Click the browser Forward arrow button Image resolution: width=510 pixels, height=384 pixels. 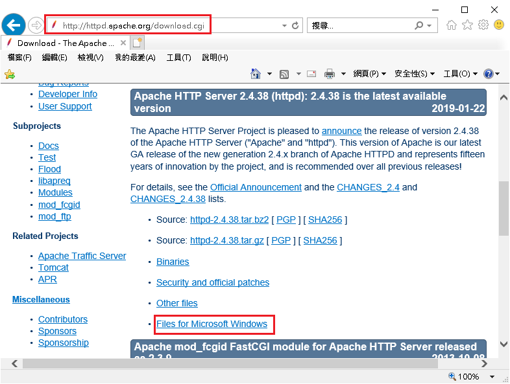coord(36,25)
